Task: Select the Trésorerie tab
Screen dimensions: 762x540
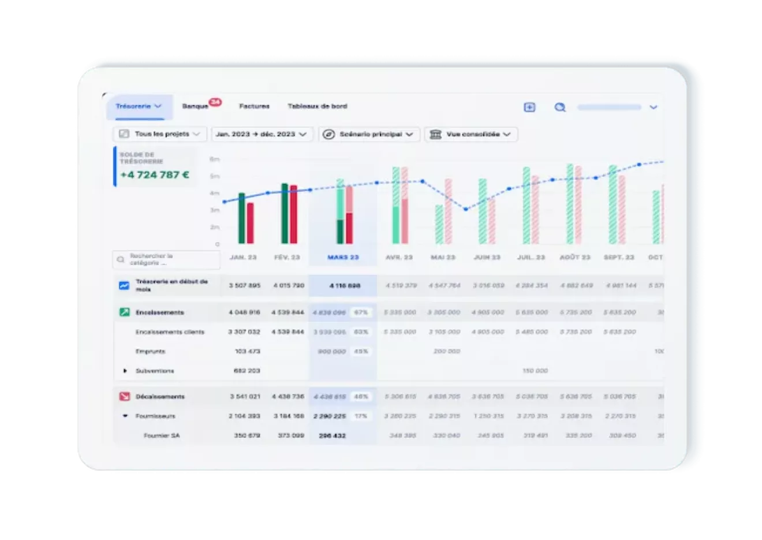Action: (x=139, y=107)
